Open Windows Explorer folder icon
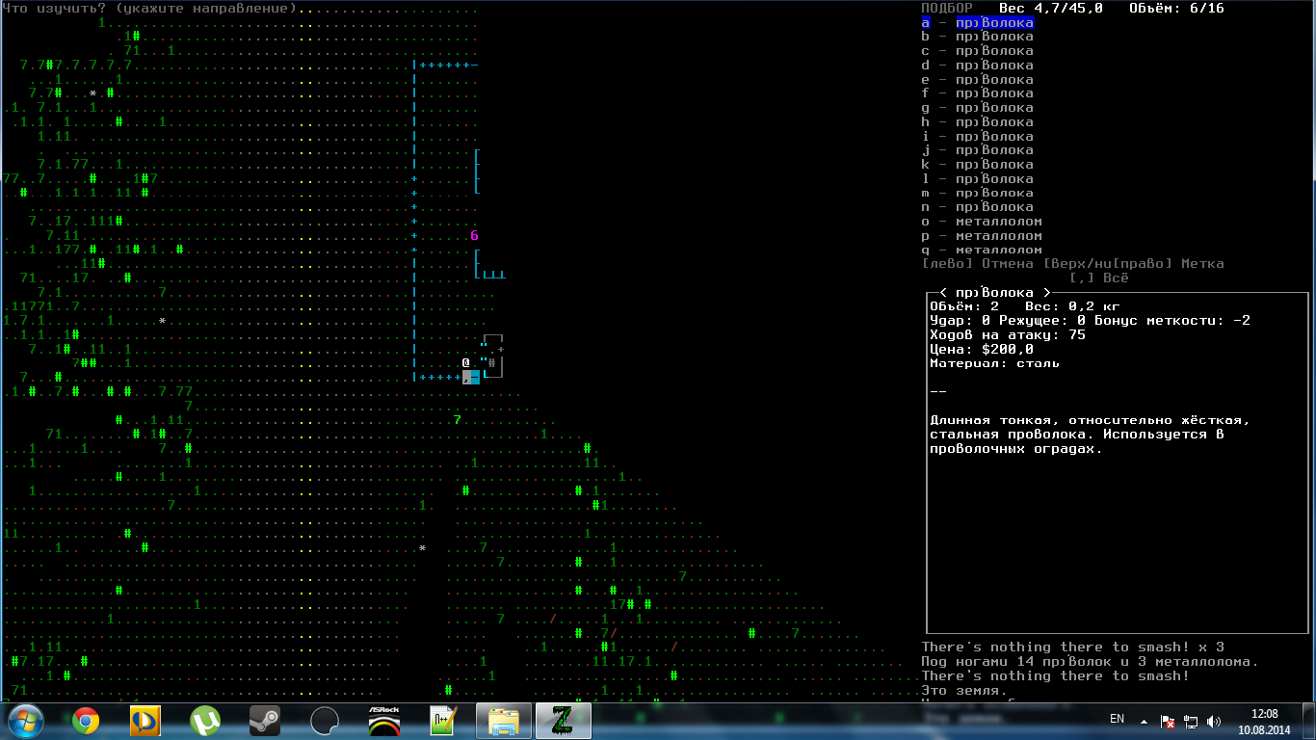 point(503,720)
